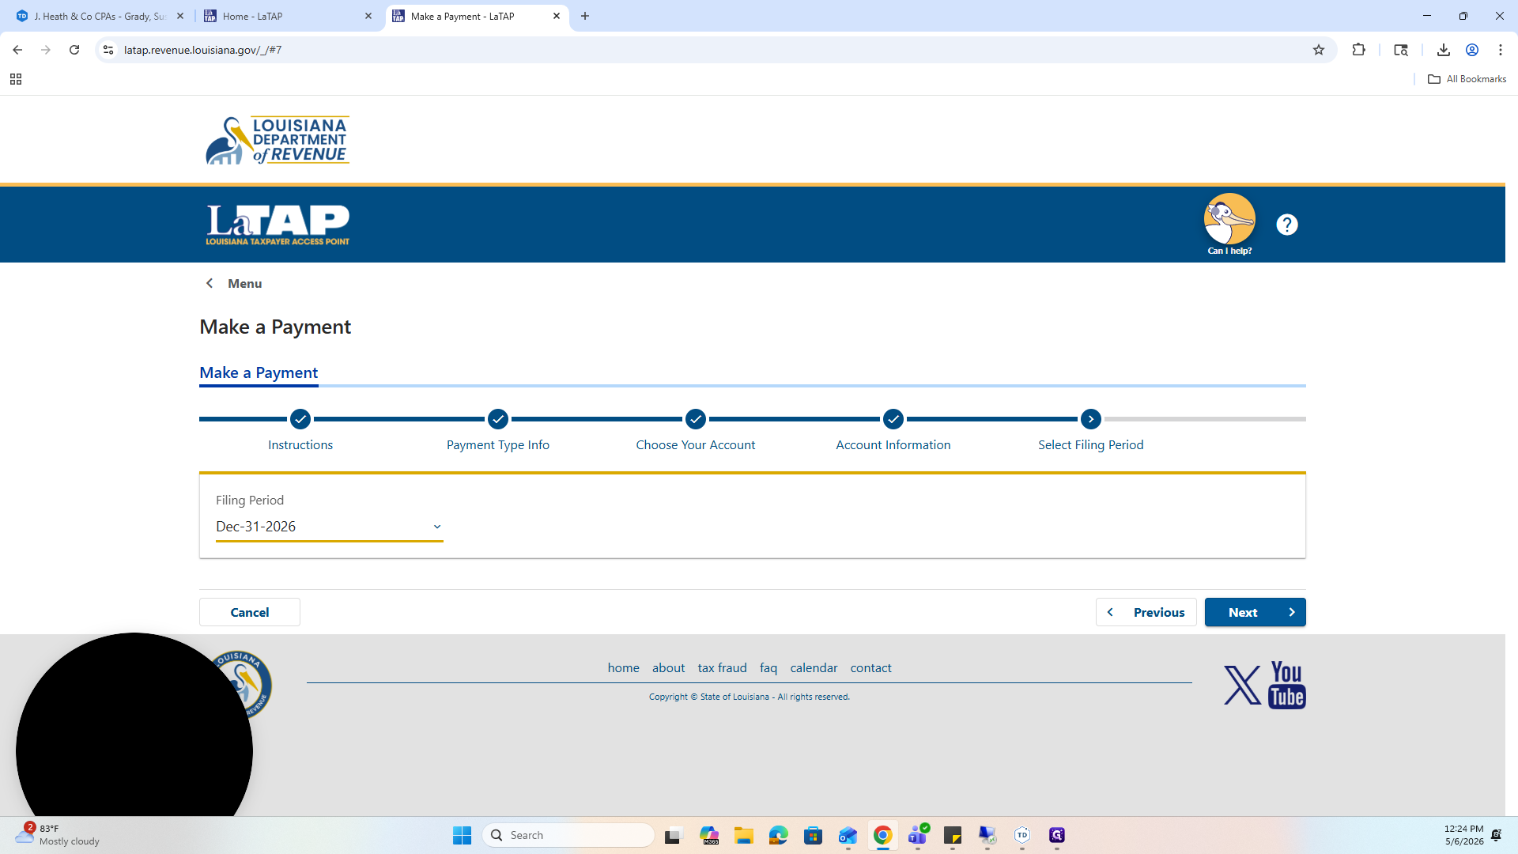Screen dimensions: 1518x854
Task: Reload the page
Action: (x=74, y=50)
